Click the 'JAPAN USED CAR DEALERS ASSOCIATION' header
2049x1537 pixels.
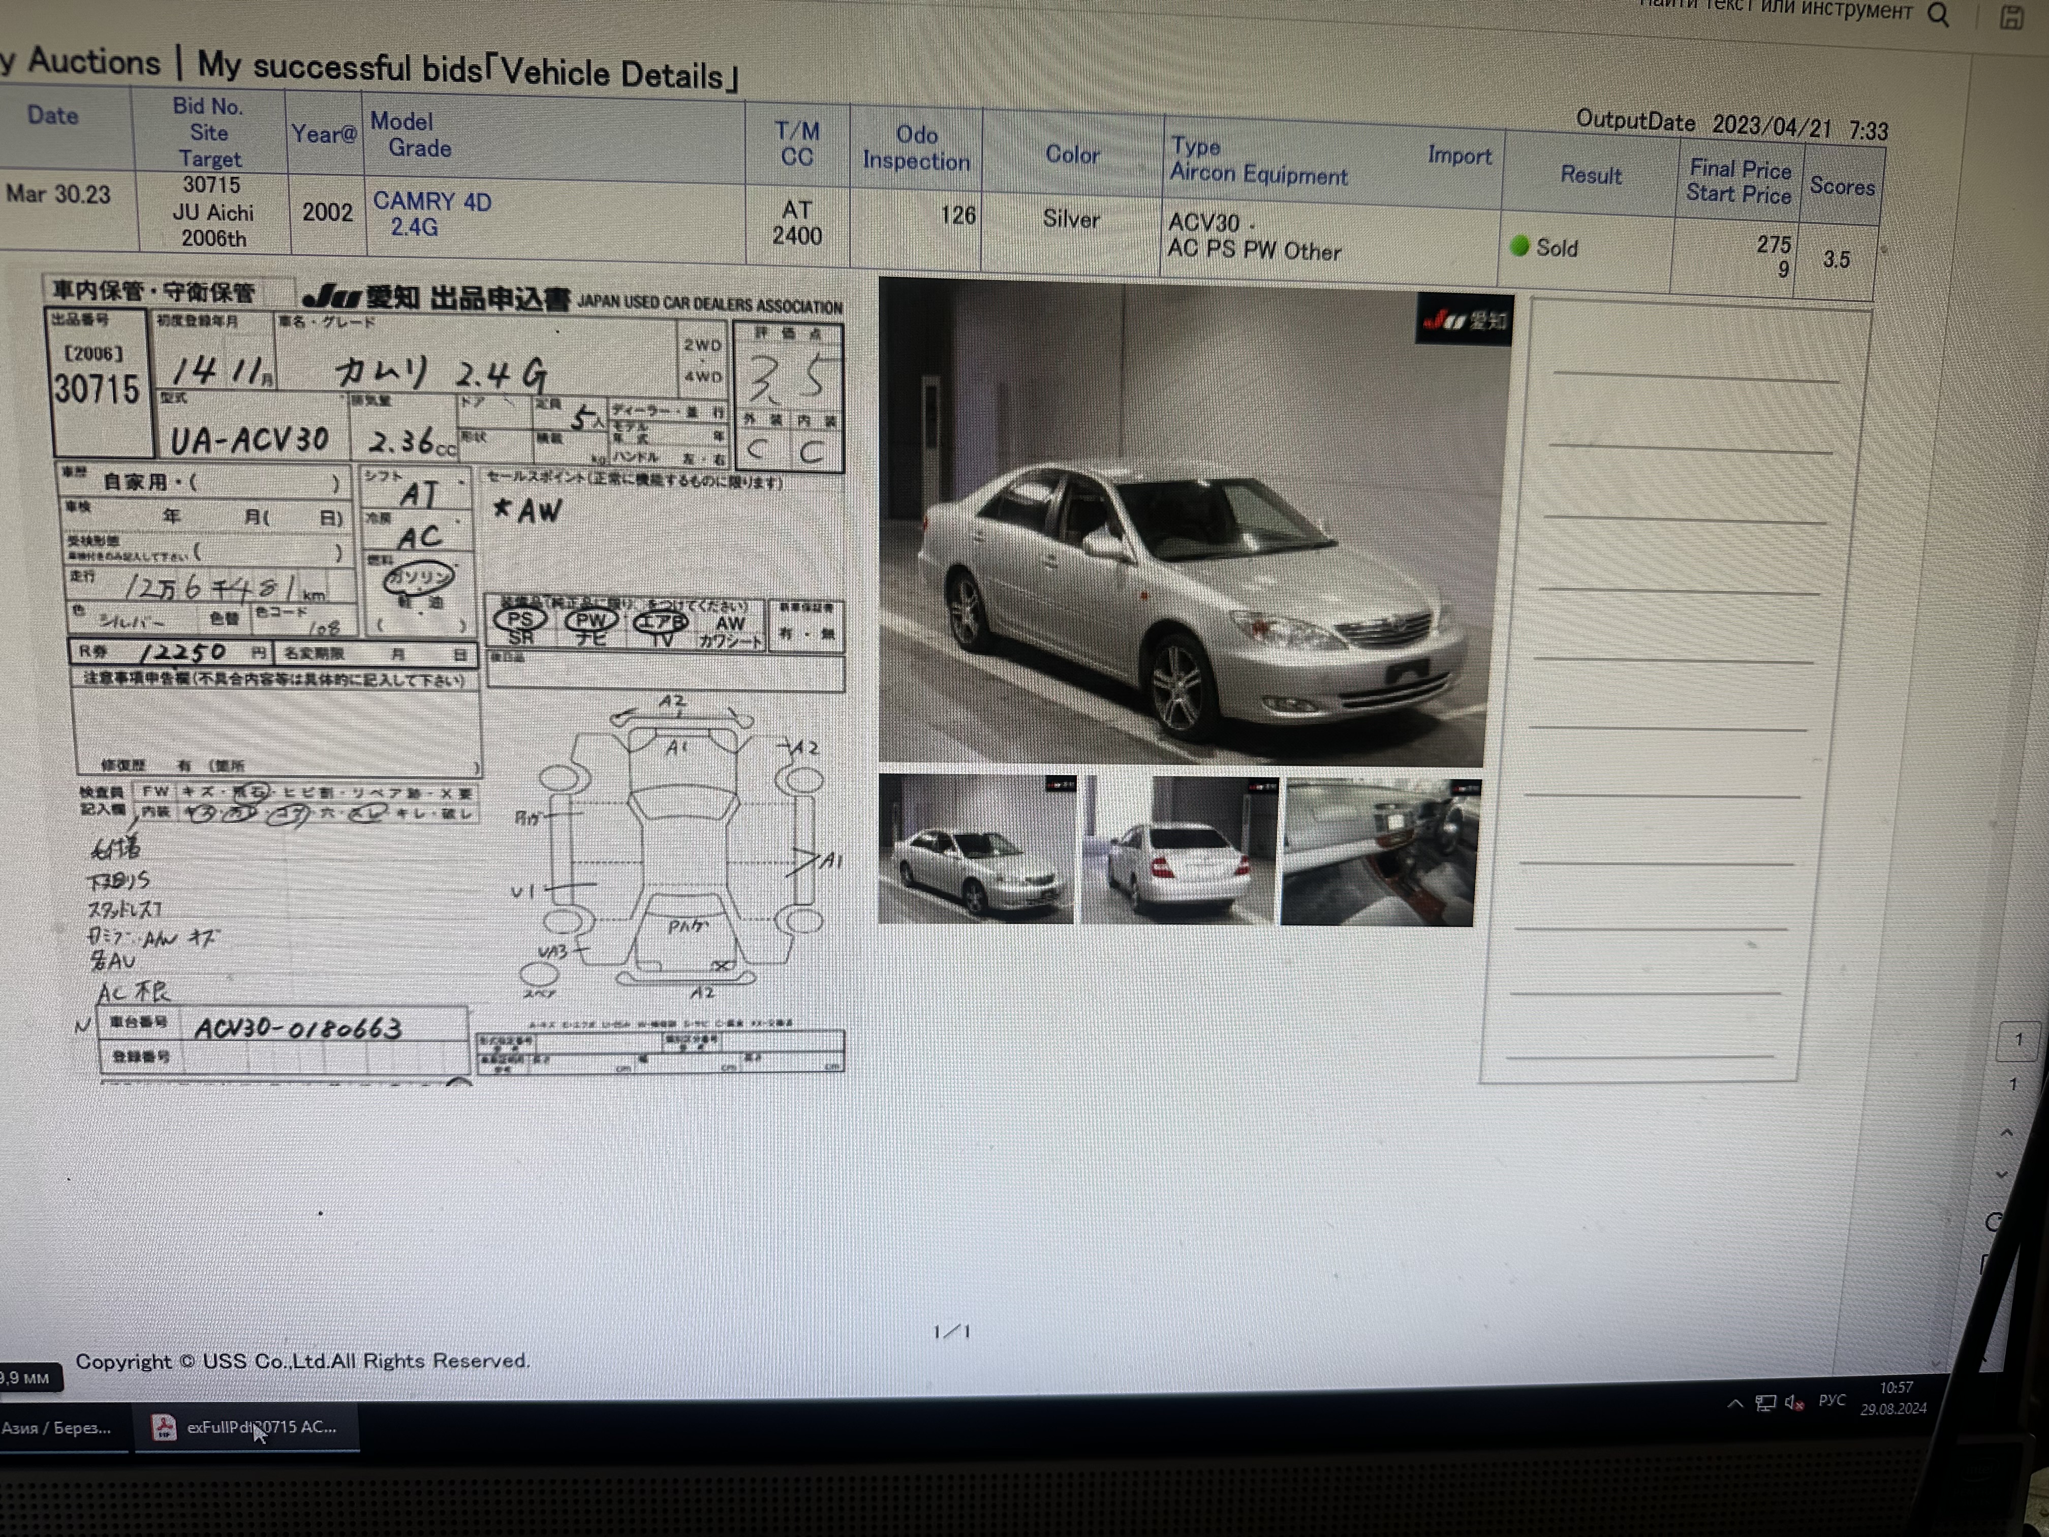(x=709, y=304)
